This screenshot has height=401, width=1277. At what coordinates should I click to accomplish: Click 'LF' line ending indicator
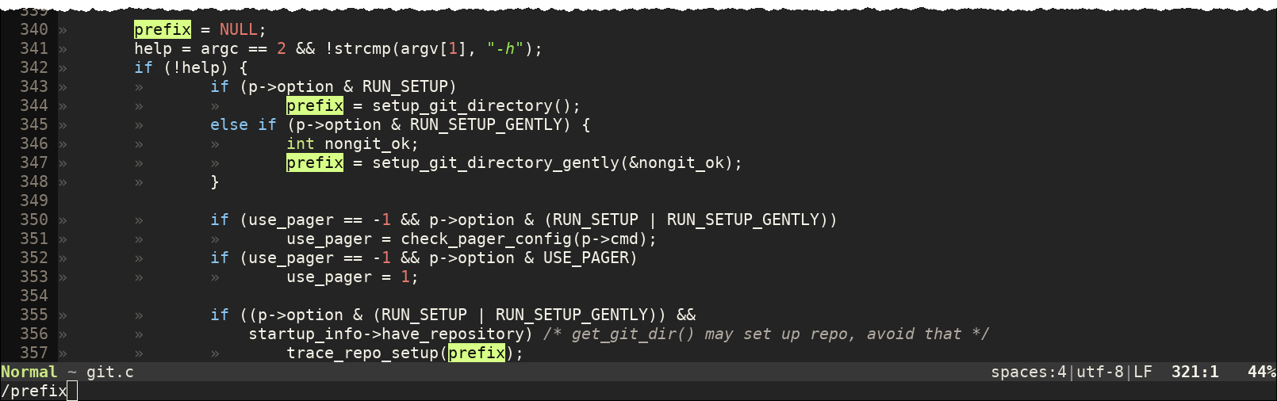(1143, 372)
